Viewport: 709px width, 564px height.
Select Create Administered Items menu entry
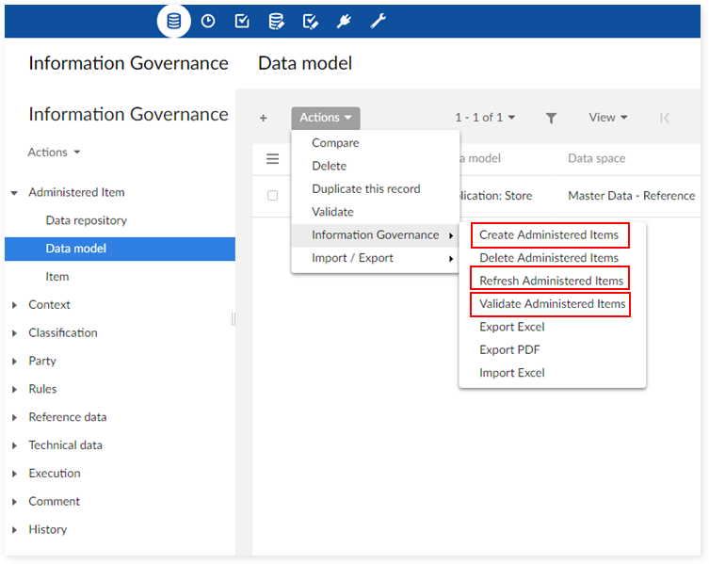point(549,234)
